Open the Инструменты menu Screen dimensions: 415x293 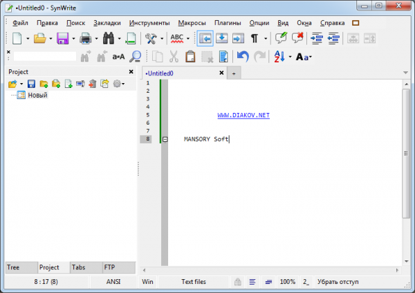149,23
